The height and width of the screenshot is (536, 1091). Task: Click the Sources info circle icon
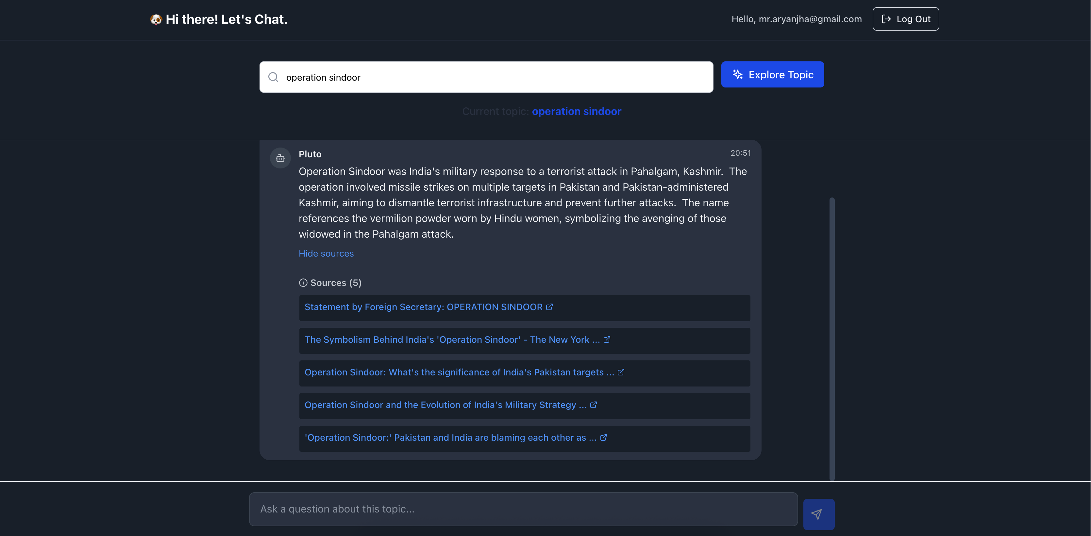(303, 283)
